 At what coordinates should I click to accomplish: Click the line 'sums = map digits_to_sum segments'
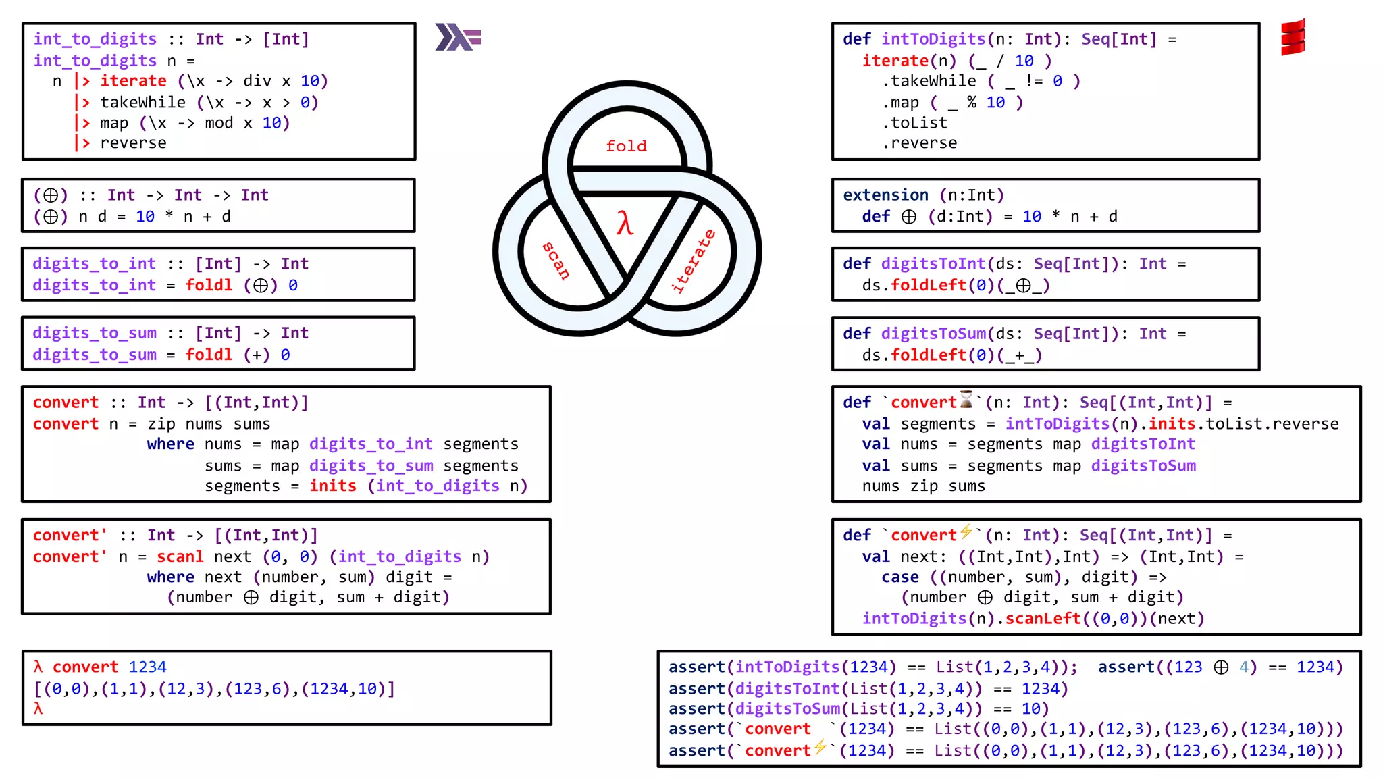coord(362,466)
